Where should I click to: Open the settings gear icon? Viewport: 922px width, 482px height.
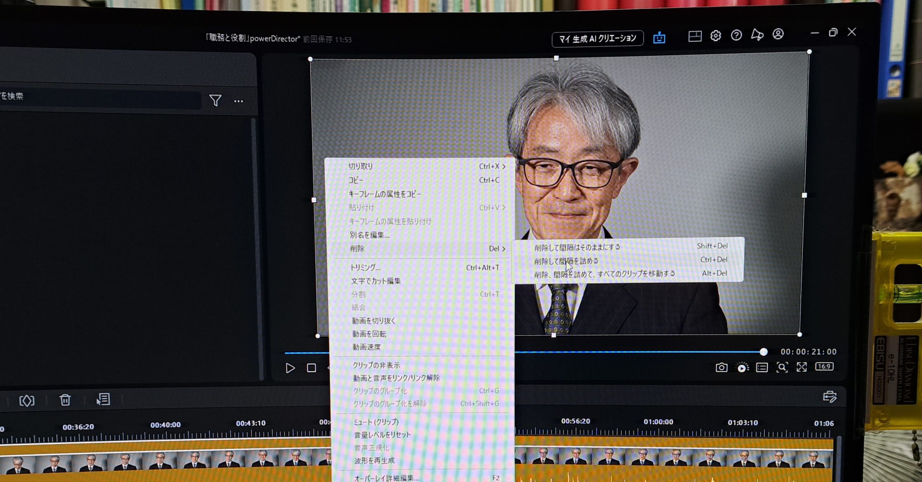715,36
